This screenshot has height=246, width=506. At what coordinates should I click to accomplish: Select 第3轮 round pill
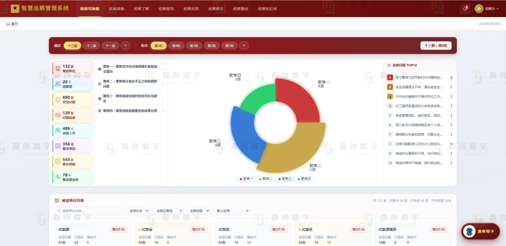tap(194, 46)
